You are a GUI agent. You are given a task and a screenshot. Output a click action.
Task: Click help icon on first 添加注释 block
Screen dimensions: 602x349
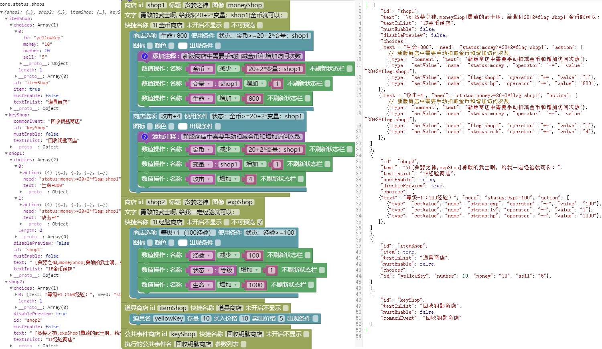[145, 56]
